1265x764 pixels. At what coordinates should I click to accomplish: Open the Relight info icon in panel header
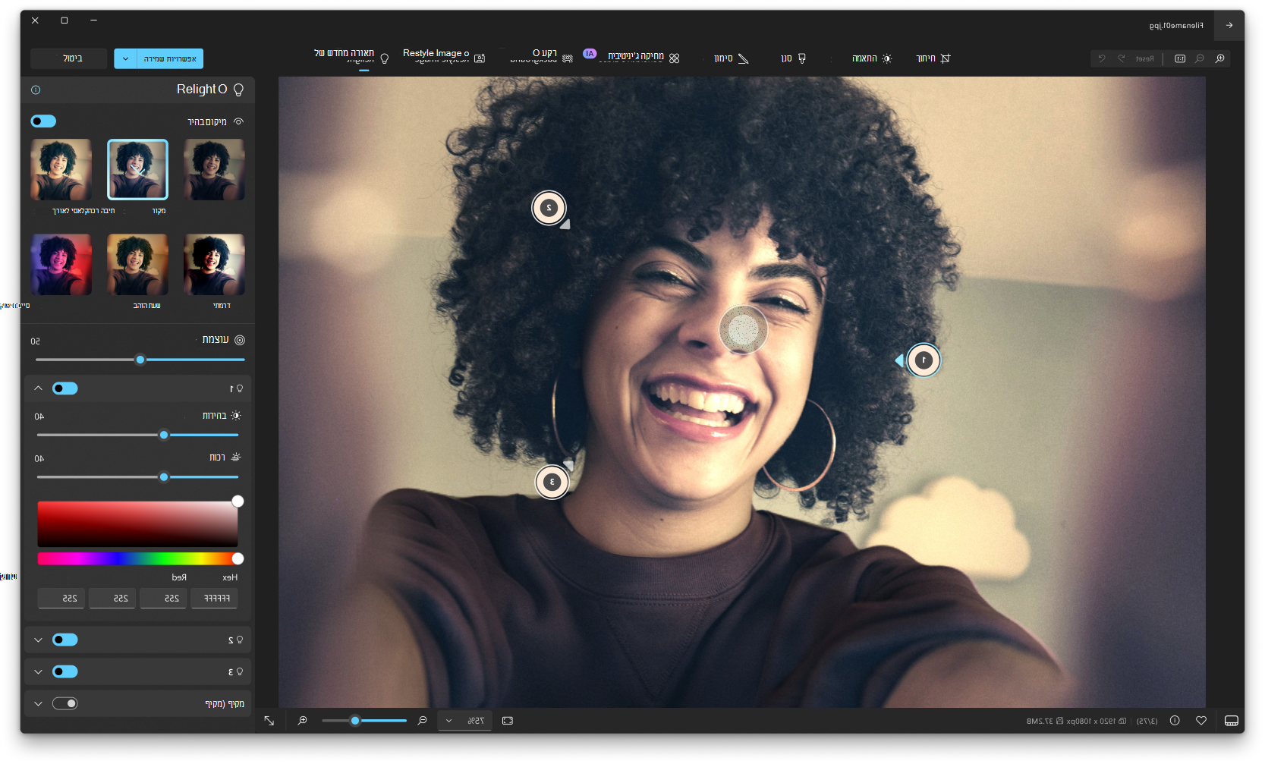coord(36,90)
